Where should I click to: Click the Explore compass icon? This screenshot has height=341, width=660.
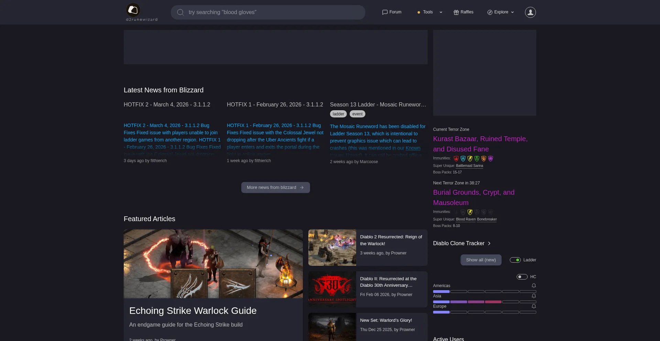(490, 12)
